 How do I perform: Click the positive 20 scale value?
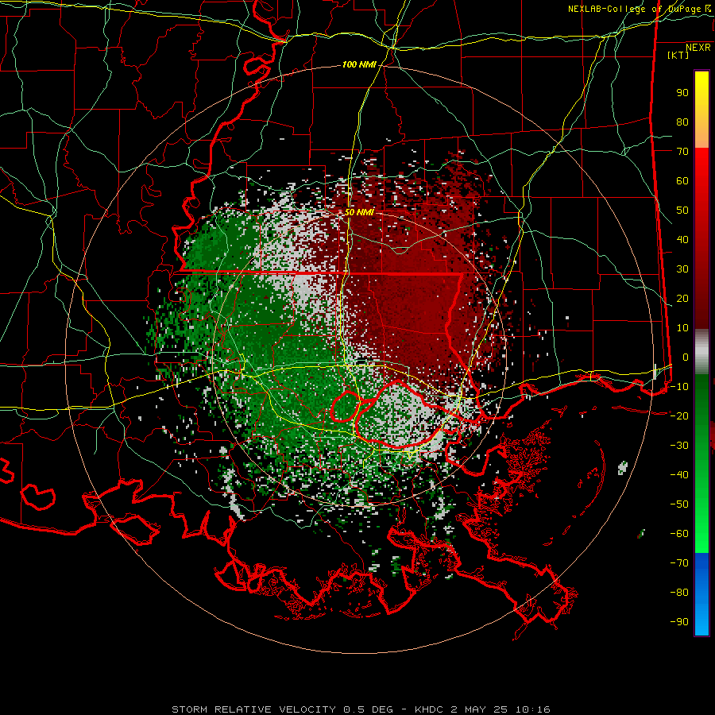point(682,298)
